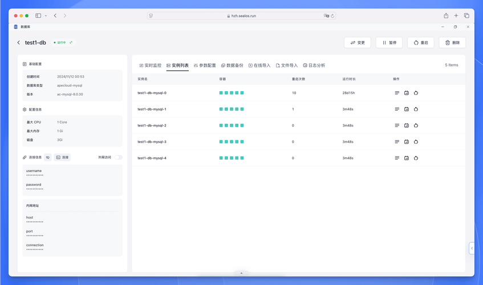Click the 暂停 button
Image resolution: width=483 pixels, height=285 pixels.
click(x=389, y=43)
